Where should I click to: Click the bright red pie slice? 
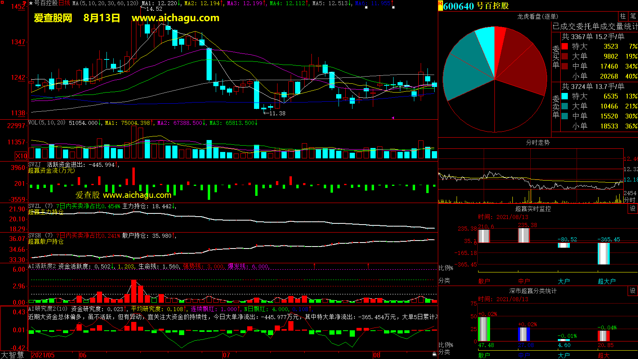click(x=498, y=44)
